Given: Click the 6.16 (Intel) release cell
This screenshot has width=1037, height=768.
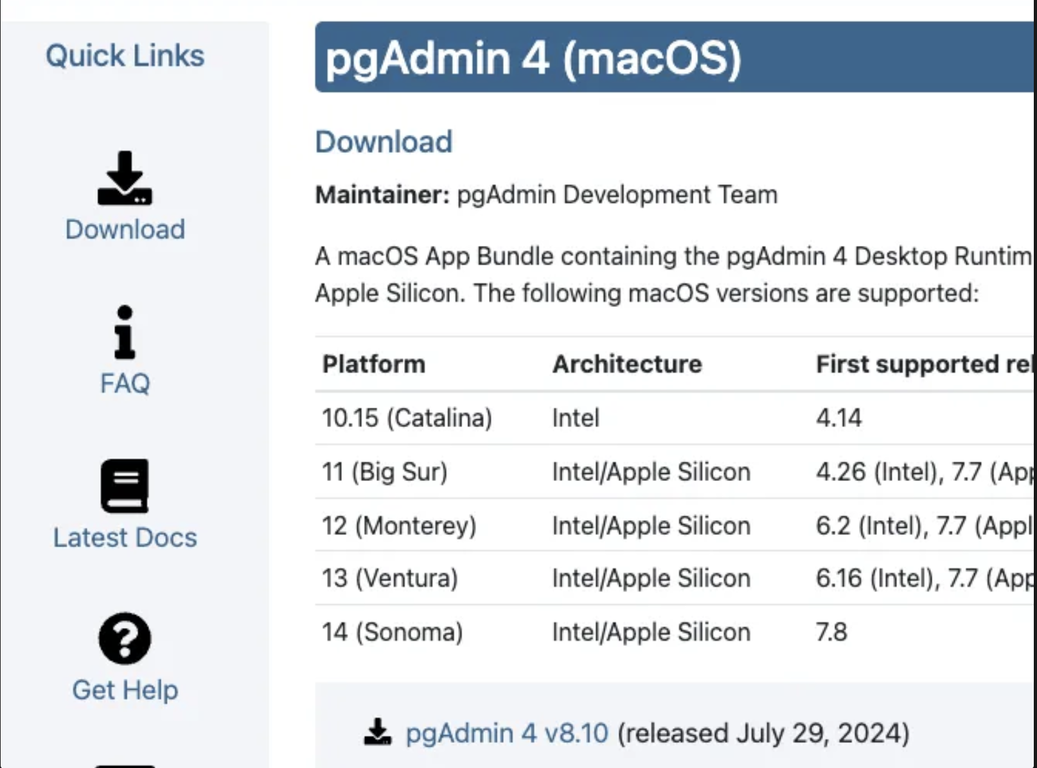Looking at the screenshot, I should click(x=925, y=579).
